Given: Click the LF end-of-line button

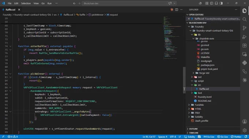Looking at the screenshot, I should pos(180,136).
